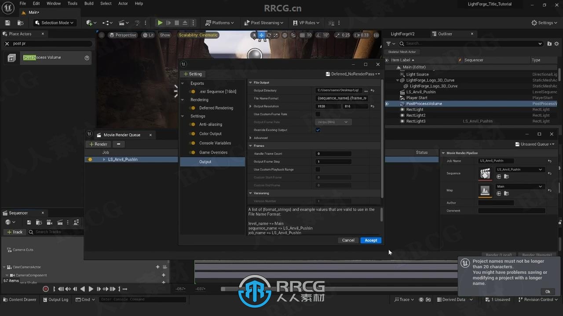Click the Stop simulation square icon

[177, 23]
